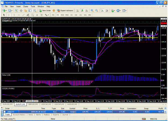The height and width of the screenshot is (121, 168).
Task: Open the New Order dialog
Action: [45, 10]
